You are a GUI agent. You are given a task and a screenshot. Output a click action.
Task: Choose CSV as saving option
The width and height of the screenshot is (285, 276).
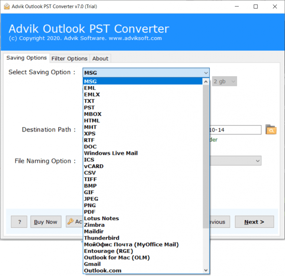[143, 173]
